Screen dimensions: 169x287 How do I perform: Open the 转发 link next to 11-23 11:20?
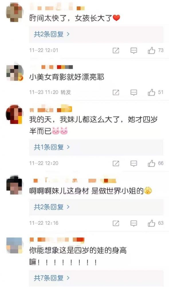point(66,92)
